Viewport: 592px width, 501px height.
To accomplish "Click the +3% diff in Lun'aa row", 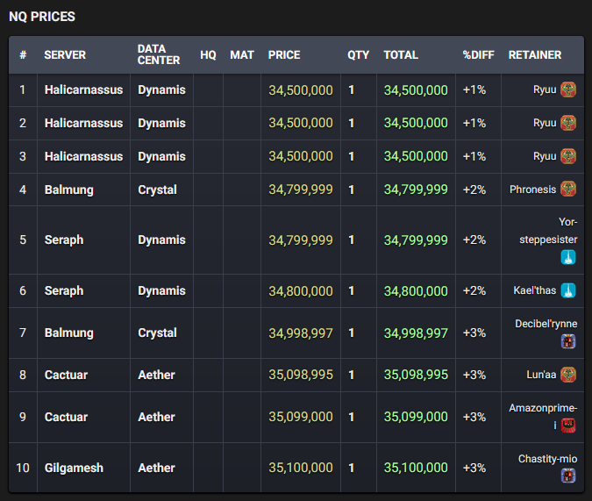I will pyautogui.click(x=474, y=375).
